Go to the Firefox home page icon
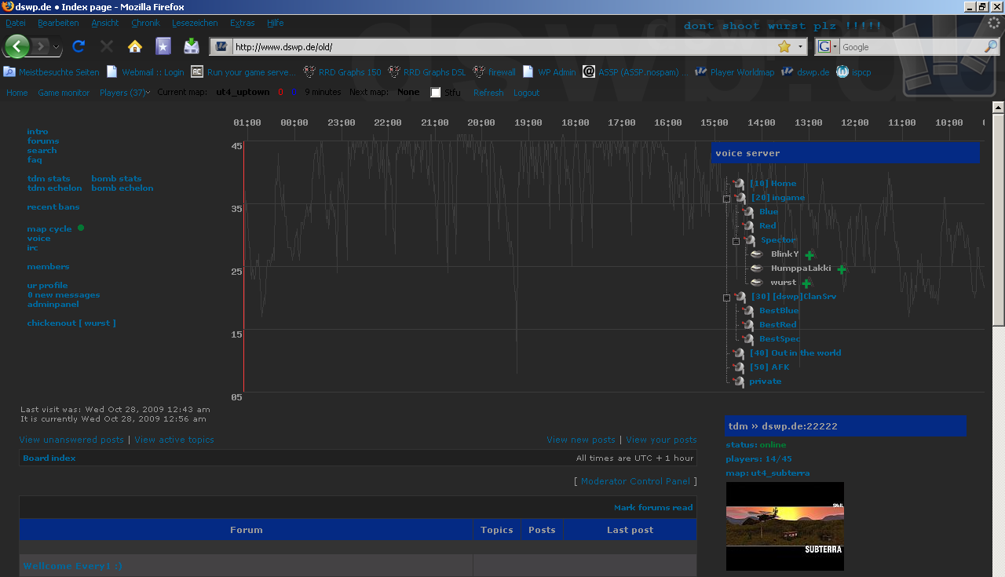Viewport: 1005px width, 577px height. click(135, 46)
